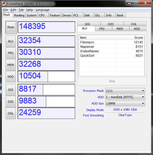Run the OGL benchmark button

(11, 113)
